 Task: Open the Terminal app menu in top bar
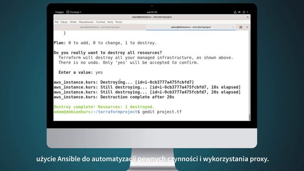(x=74, y=12)
